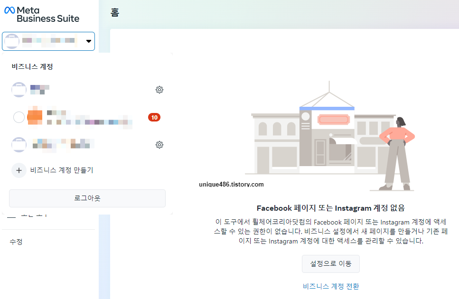Click the Meta Business Suite logo
The width and height of the screenshot is (459, 299).
pos(42,14)
